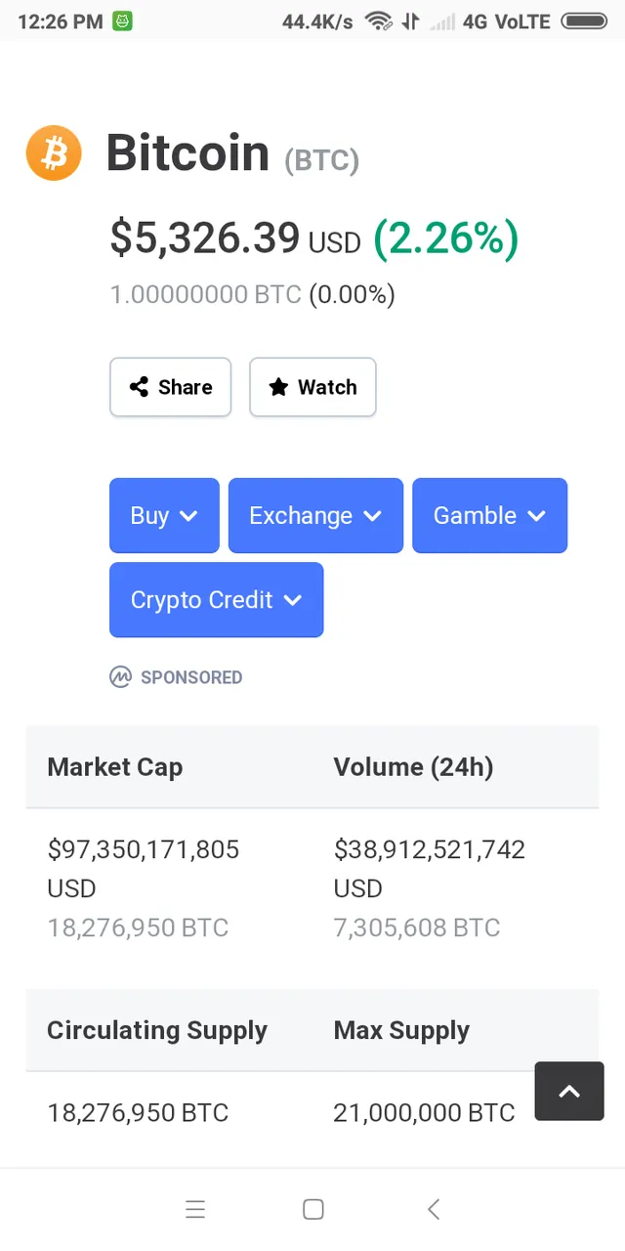Click the Share button
This screenshot has width=625, height=1251.
click(170, 387)
